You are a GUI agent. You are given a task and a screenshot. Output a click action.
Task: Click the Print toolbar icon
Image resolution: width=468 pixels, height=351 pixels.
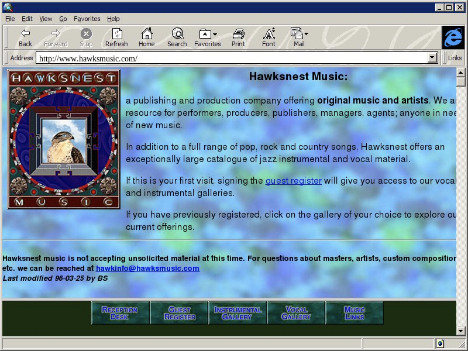[x=238, y=37]
